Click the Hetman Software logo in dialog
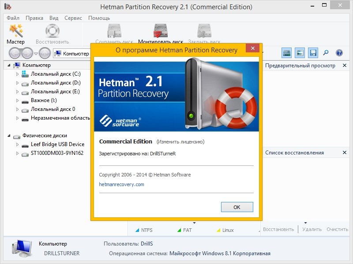The image size is (353, 264). 120,121
